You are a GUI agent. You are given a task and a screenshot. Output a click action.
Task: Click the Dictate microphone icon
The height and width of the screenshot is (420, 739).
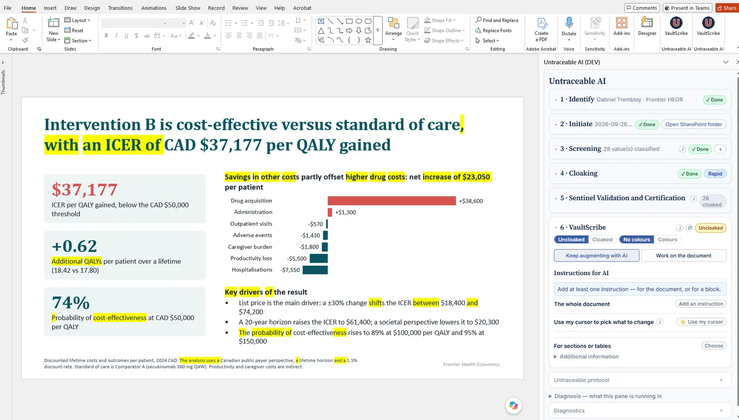point(569,23)
